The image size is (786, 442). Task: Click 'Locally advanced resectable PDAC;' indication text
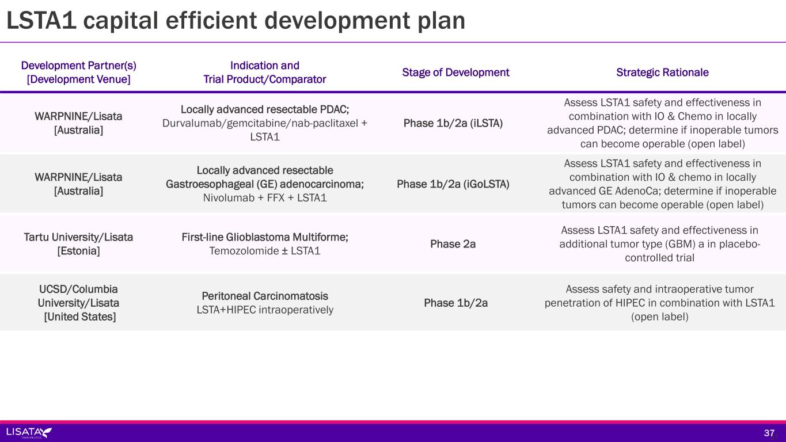coord(265,109)
